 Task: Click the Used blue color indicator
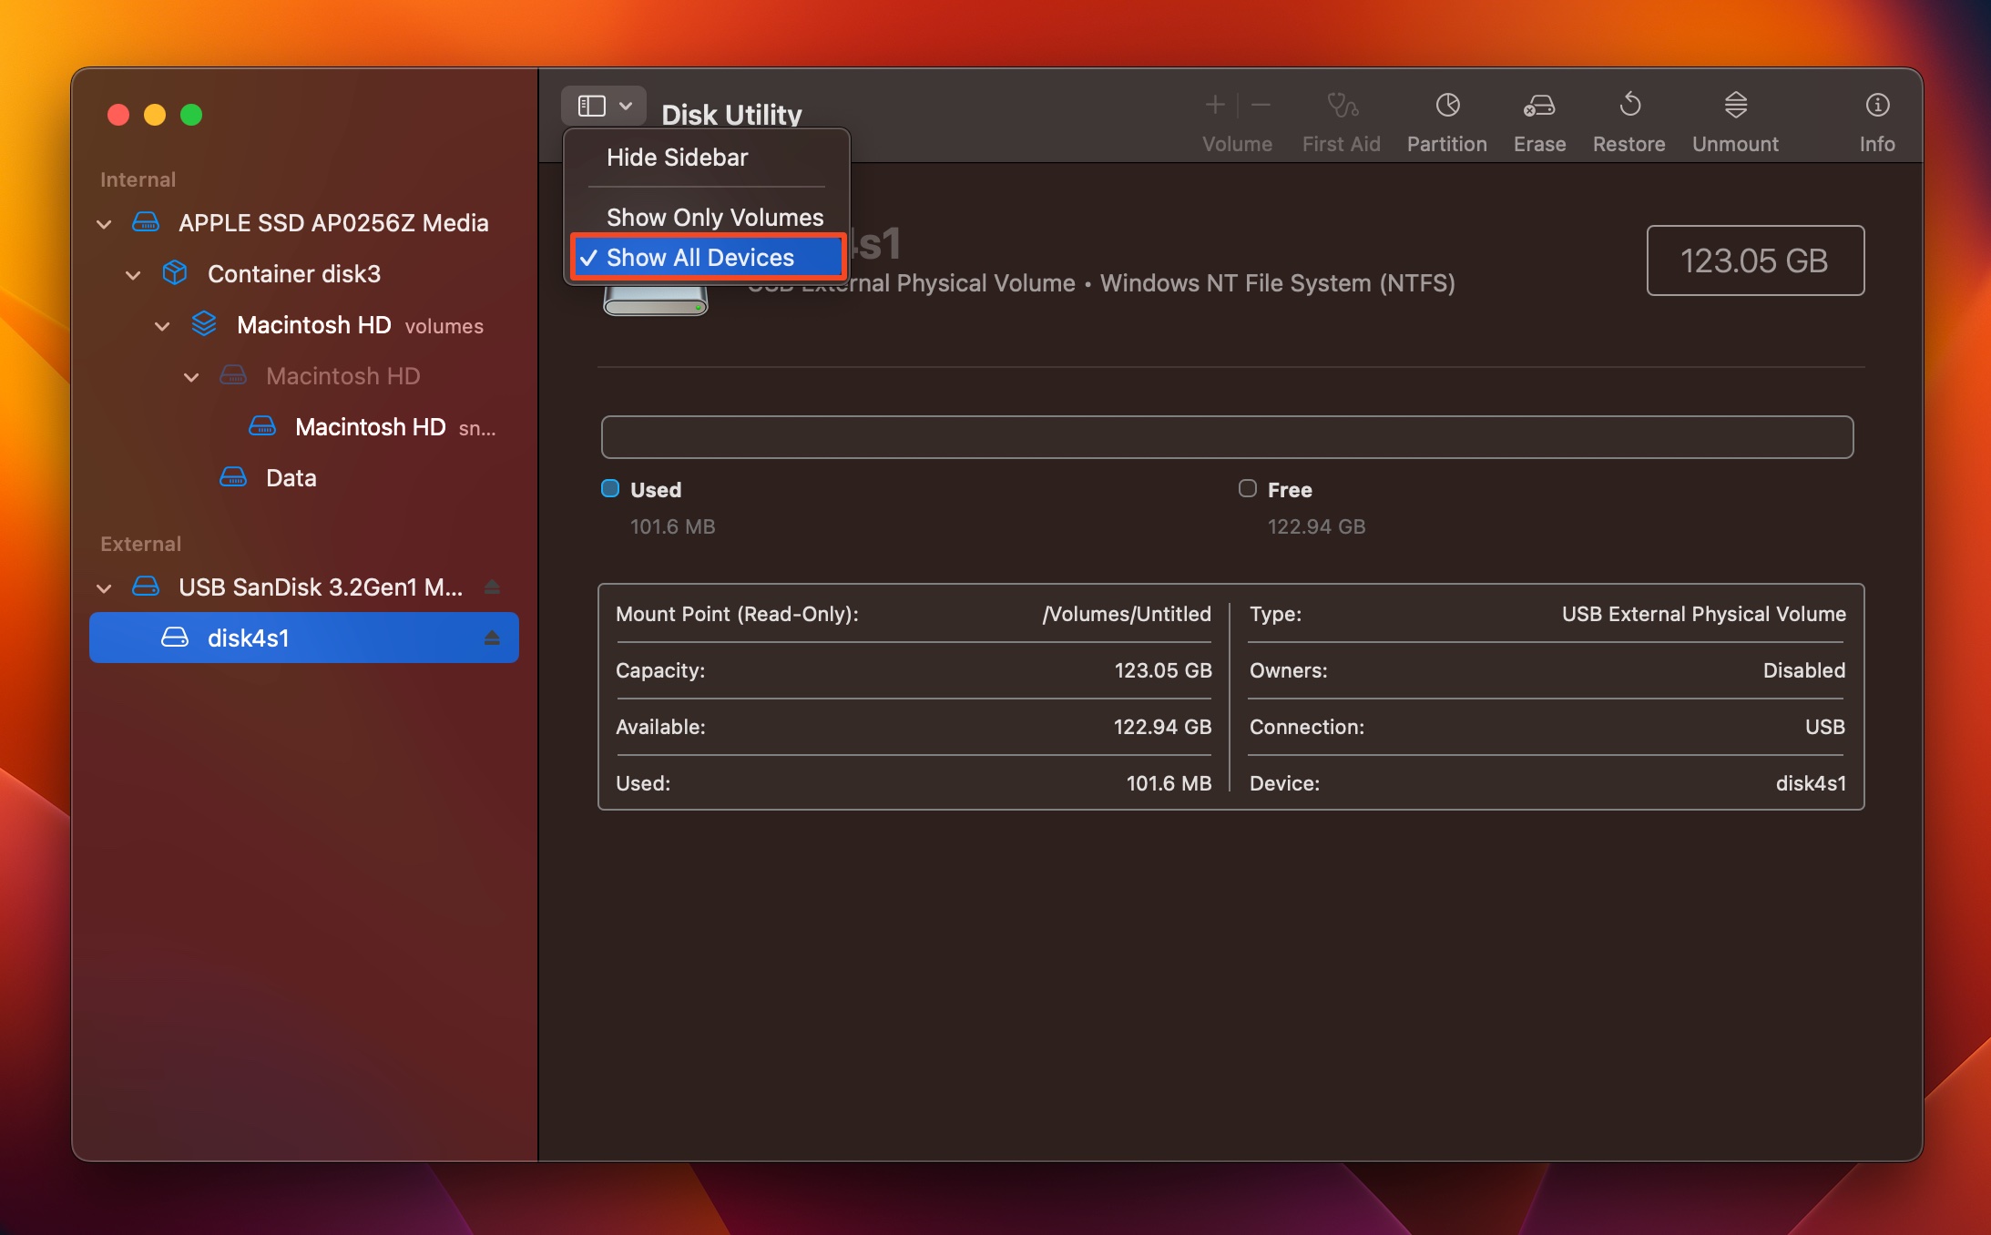[610, 489]
